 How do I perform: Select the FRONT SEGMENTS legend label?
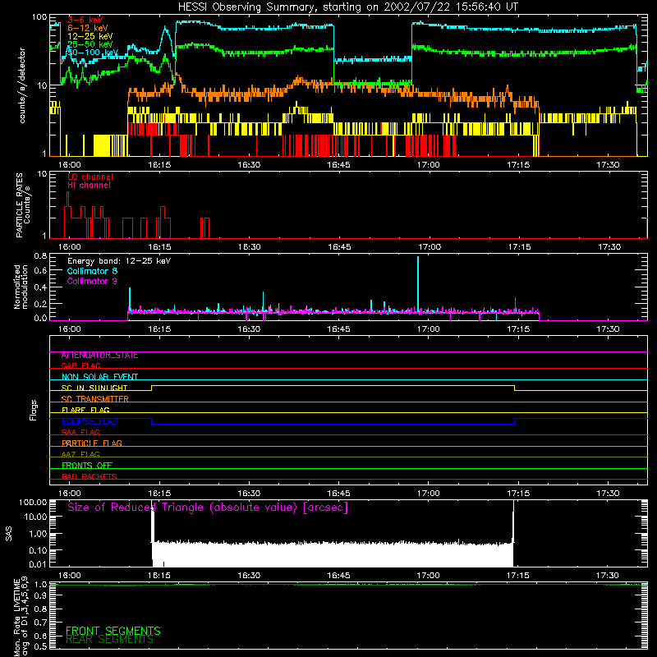point(113,631)
